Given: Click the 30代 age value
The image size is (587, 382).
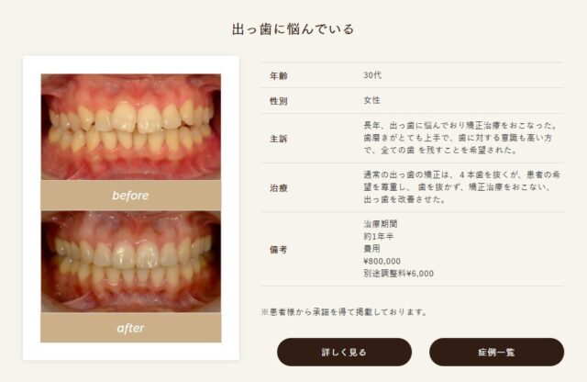Looking at the screenshot, I should point(372,75).
